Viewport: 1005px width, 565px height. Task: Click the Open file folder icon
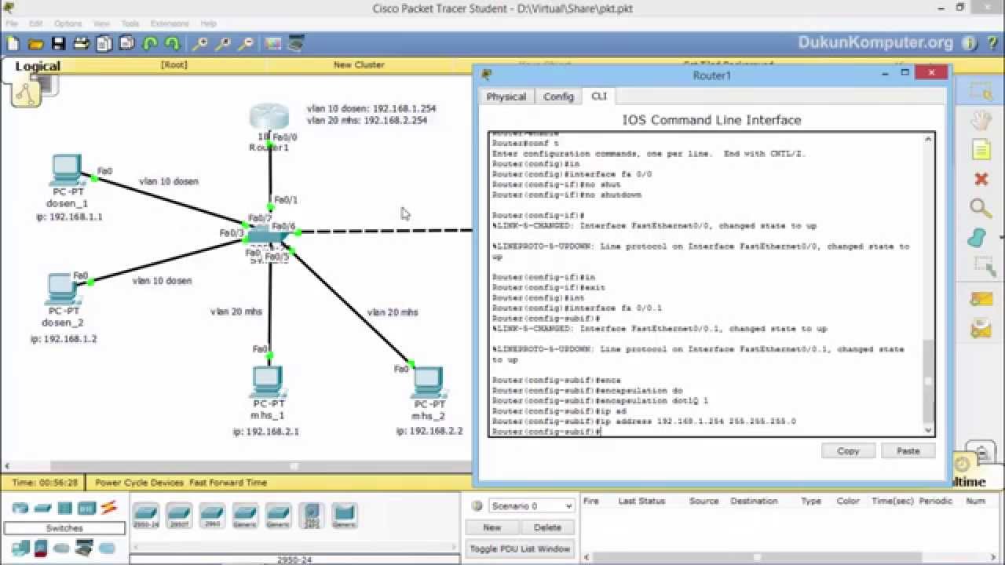(36, 44)
